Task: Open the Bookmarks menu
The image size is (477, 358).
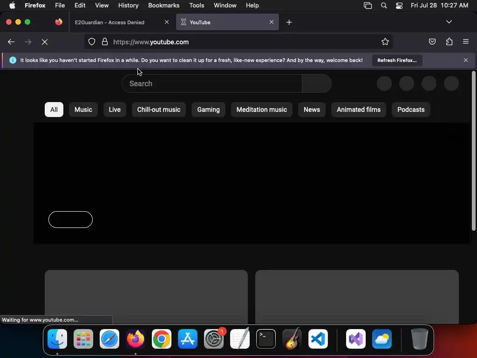Action: pyautogui.click(x=164, y=5)
